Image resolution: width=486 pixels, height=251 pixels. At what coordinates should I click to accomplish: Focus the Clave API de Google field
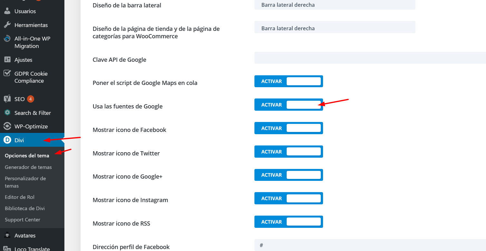(x=370, y=58)
